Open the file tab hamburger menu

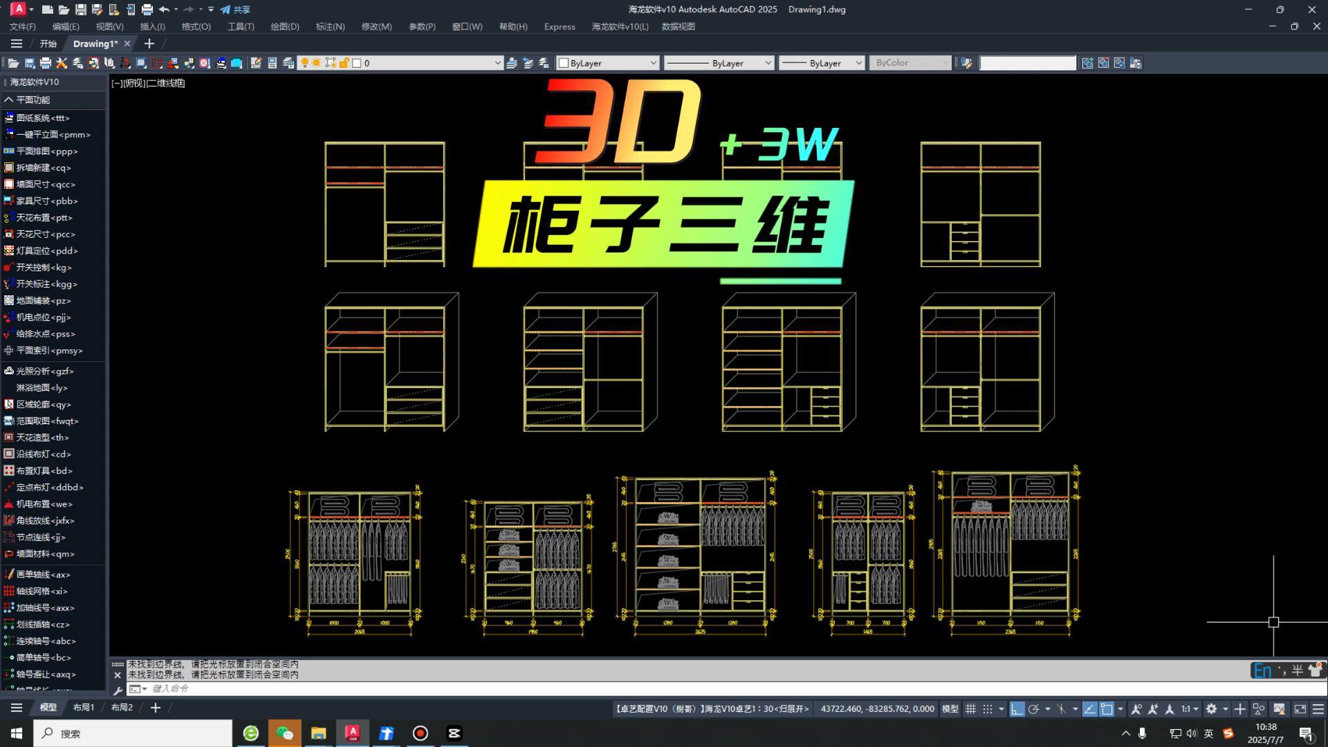[x=17, y=44]
